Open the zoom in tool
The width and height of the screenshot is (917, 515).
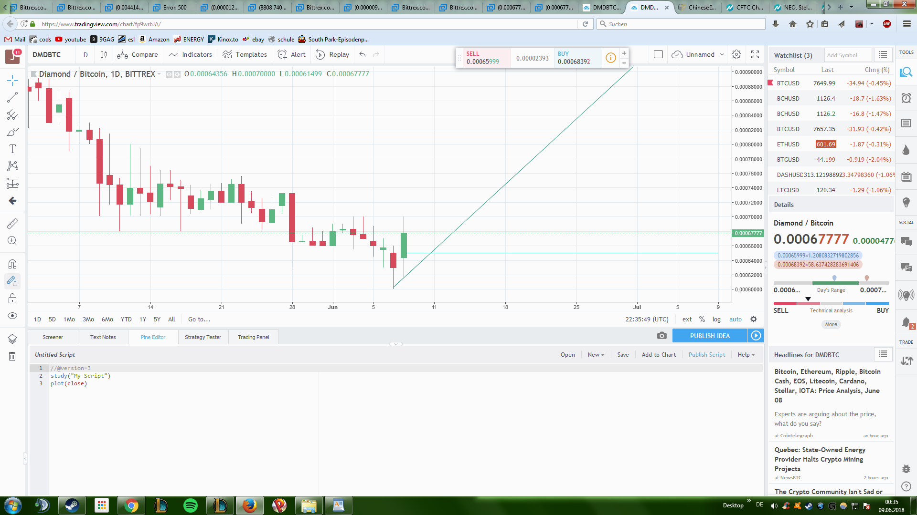[x=12, y=241]
